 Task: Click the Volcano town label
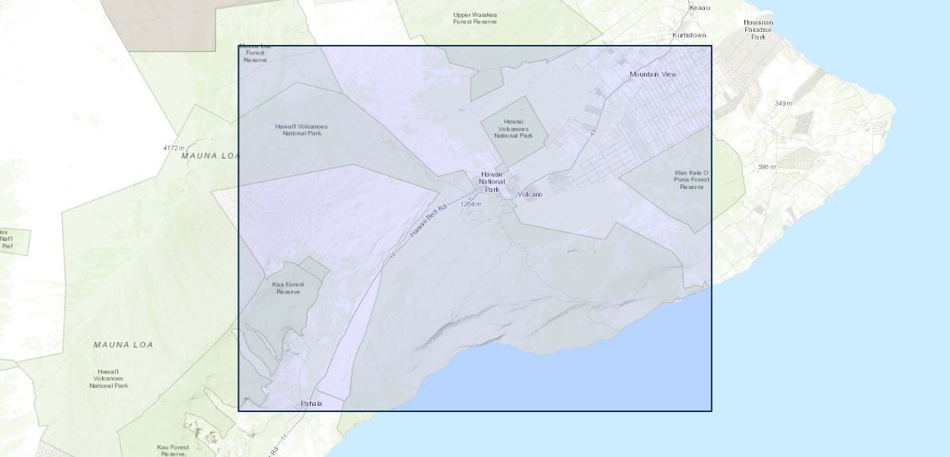click(x=530, y=195)
